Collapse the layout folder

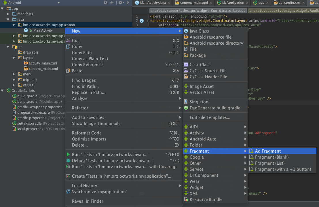[14, 58]
